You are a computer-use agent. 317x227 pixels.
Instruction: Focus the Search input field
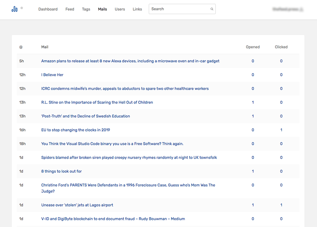tap(182, 9)
